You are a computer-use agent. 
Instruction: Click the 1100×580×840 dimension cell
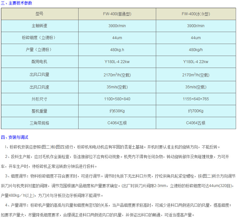pos(117,99)
